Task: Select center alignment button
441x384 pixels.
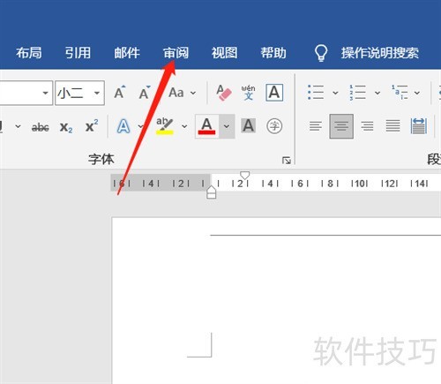Action: point(341,126)
